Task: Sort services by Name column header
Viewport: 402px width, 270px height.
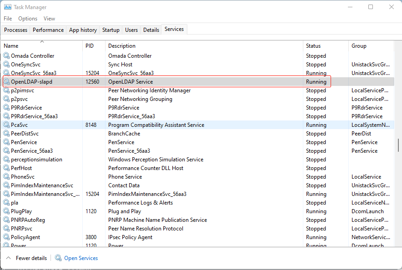Action: pos(42,46)
